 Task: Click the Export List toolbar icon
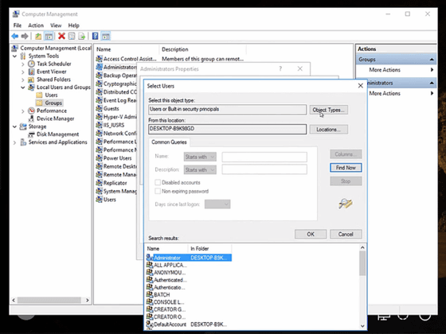click(81, 36)
